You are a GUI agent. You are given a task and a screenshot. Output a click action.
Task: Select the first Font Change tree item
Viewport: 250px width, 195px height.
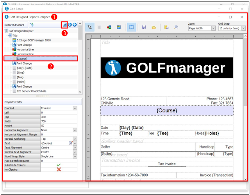pyautogui.click(x=24, y=45)
